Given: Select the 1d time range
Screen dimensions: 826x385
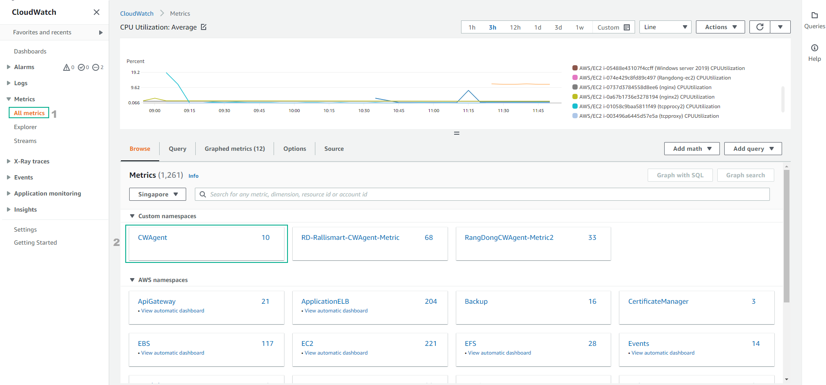Looking at the screenshot, I should (538, 27).
